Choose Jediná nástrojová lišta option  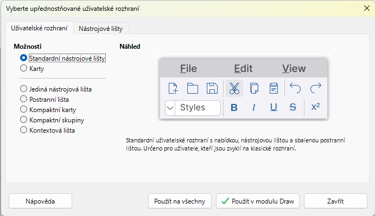click(x=56, y=89)
